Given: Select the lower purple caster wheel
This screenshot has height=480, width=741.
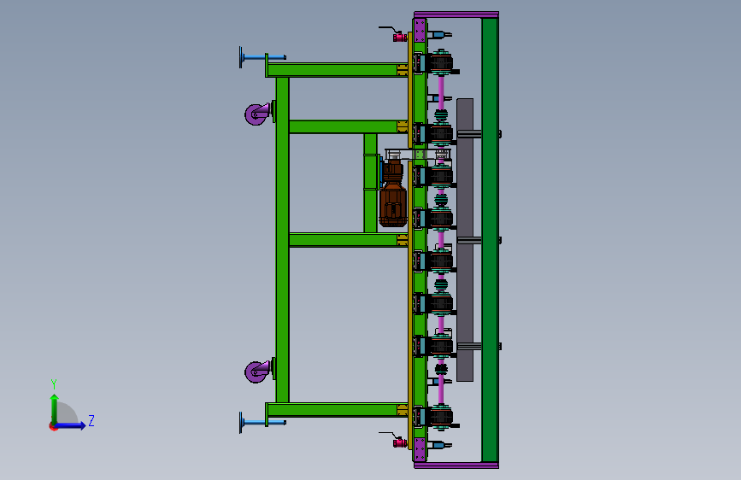Looking at the screenshot, I should tap(256, 372).
